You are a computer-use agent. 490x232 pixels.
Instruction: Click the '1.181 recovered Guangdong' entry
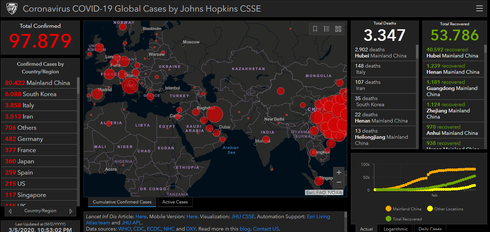(x=454, y=89)
